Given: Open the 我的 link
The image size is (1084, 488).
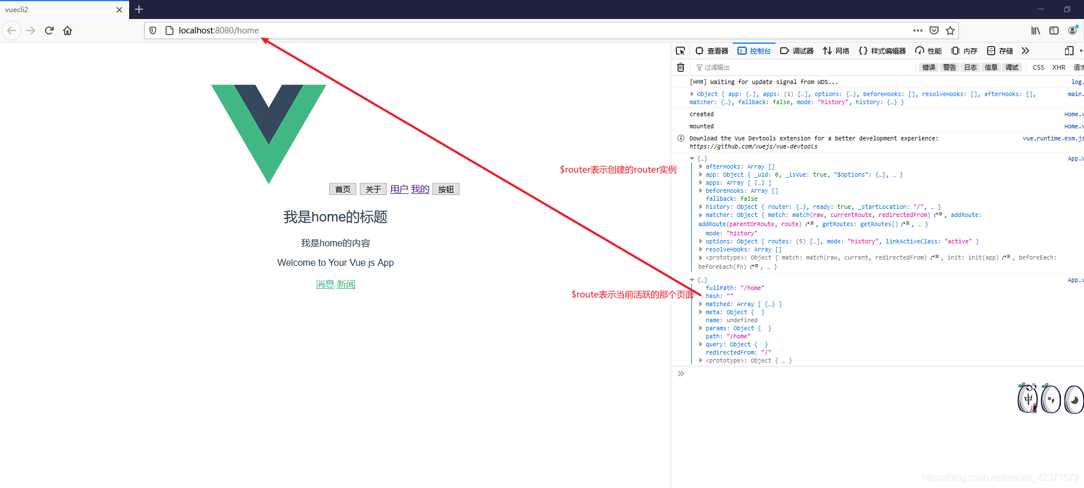Looking at the screenshot, I should [420, 189].
